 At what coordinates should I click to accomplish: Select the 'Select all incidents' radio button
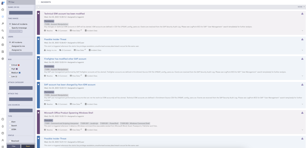(10, 24)
